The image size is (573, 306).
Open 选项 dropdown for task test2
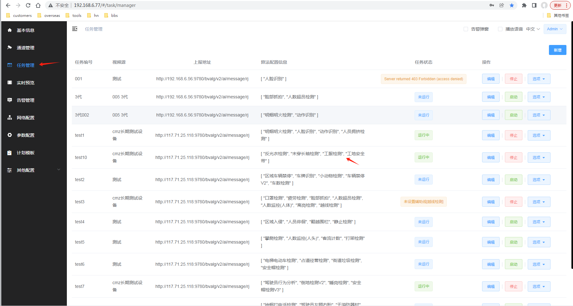click(539, 180)
